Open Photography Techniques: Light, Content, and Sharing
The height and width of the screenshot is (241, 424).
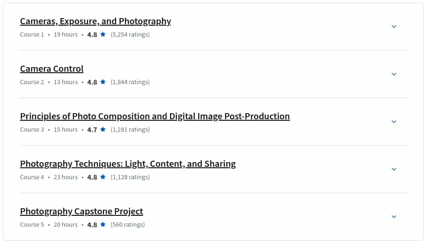point(128,164)
